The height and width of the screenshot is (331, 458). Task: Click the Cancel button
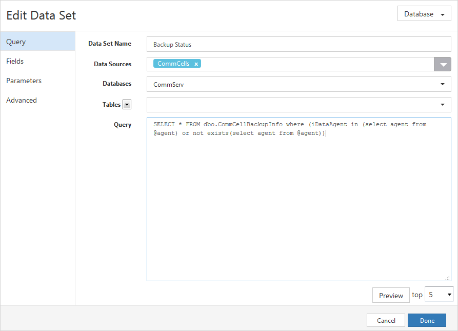(x=386, y=320)
